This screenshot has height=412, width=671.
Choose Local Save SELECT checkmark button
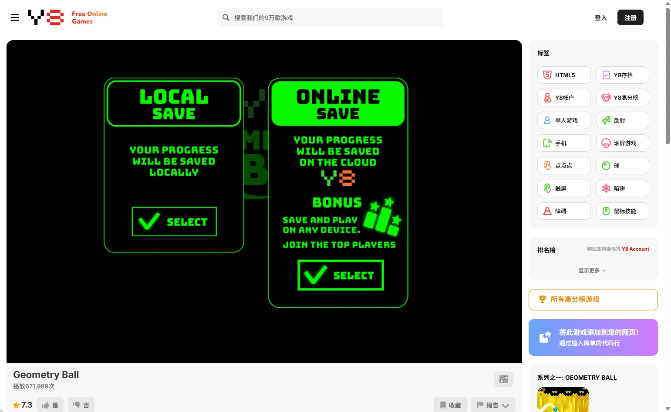(x=174, y=221)
